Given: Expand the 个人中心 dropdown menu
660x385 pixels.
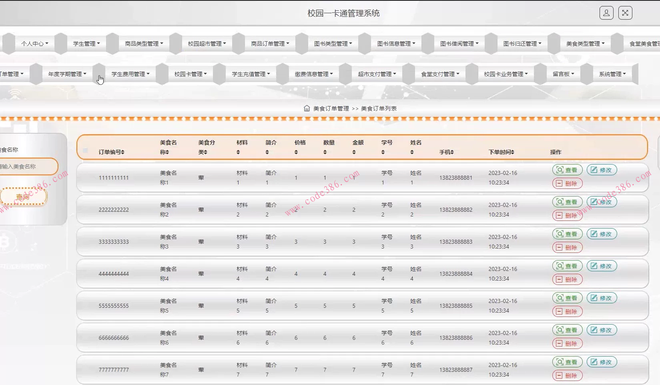Looking at the screenshot, I should pos(35,44).
